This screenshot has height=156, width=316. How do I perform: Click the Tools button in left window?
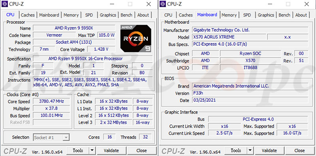[78, 150]
